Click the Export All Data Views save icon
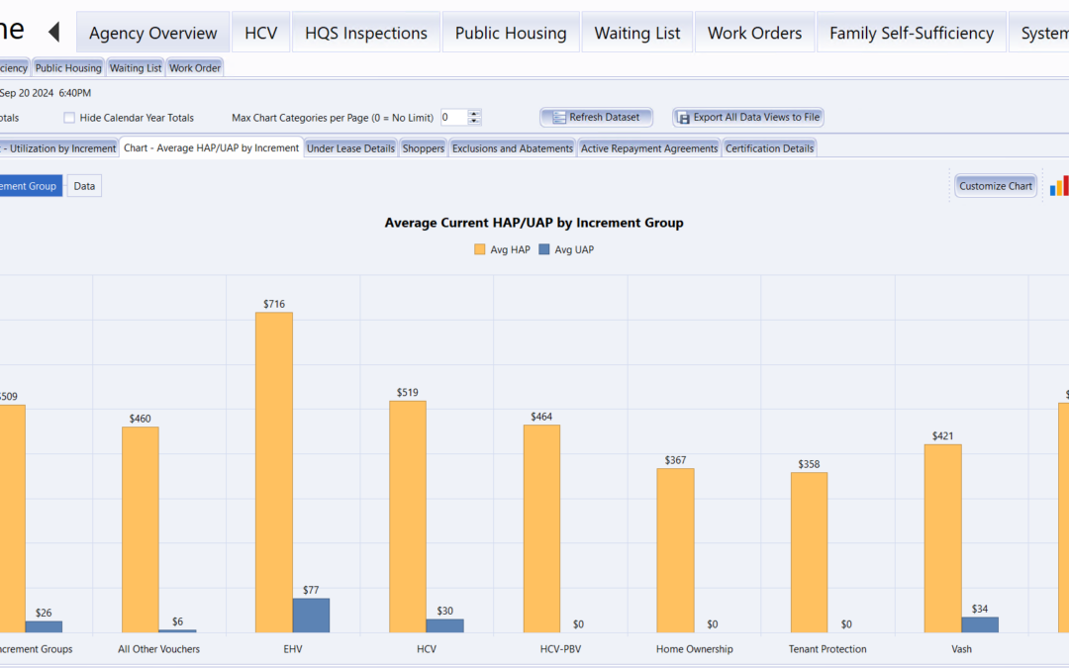This screenshot has width=1069, height=668. point(683,118)
